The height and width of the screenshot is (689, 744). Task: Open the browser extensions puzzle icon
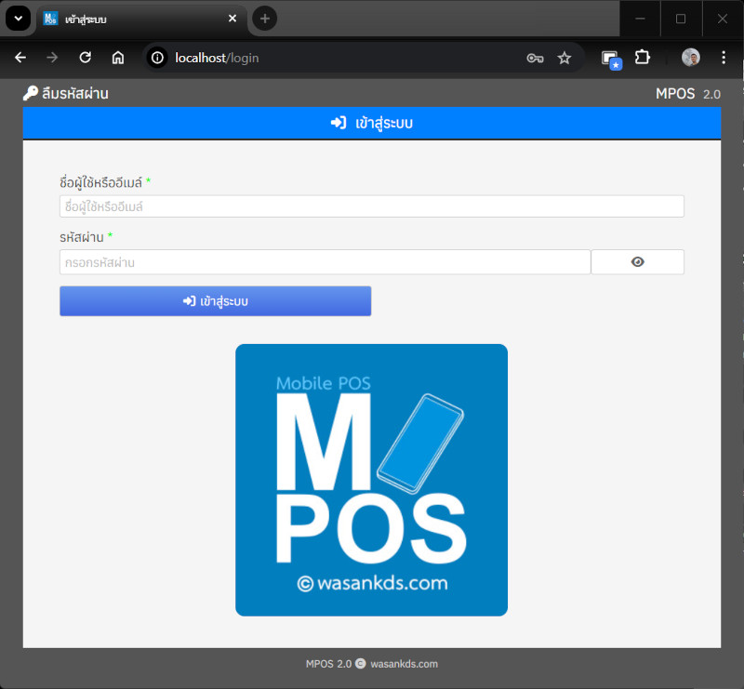(643, 58)
